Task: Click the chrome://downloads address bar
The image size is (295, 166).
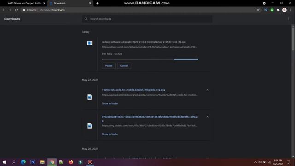Action: click(x=138, y=10)
